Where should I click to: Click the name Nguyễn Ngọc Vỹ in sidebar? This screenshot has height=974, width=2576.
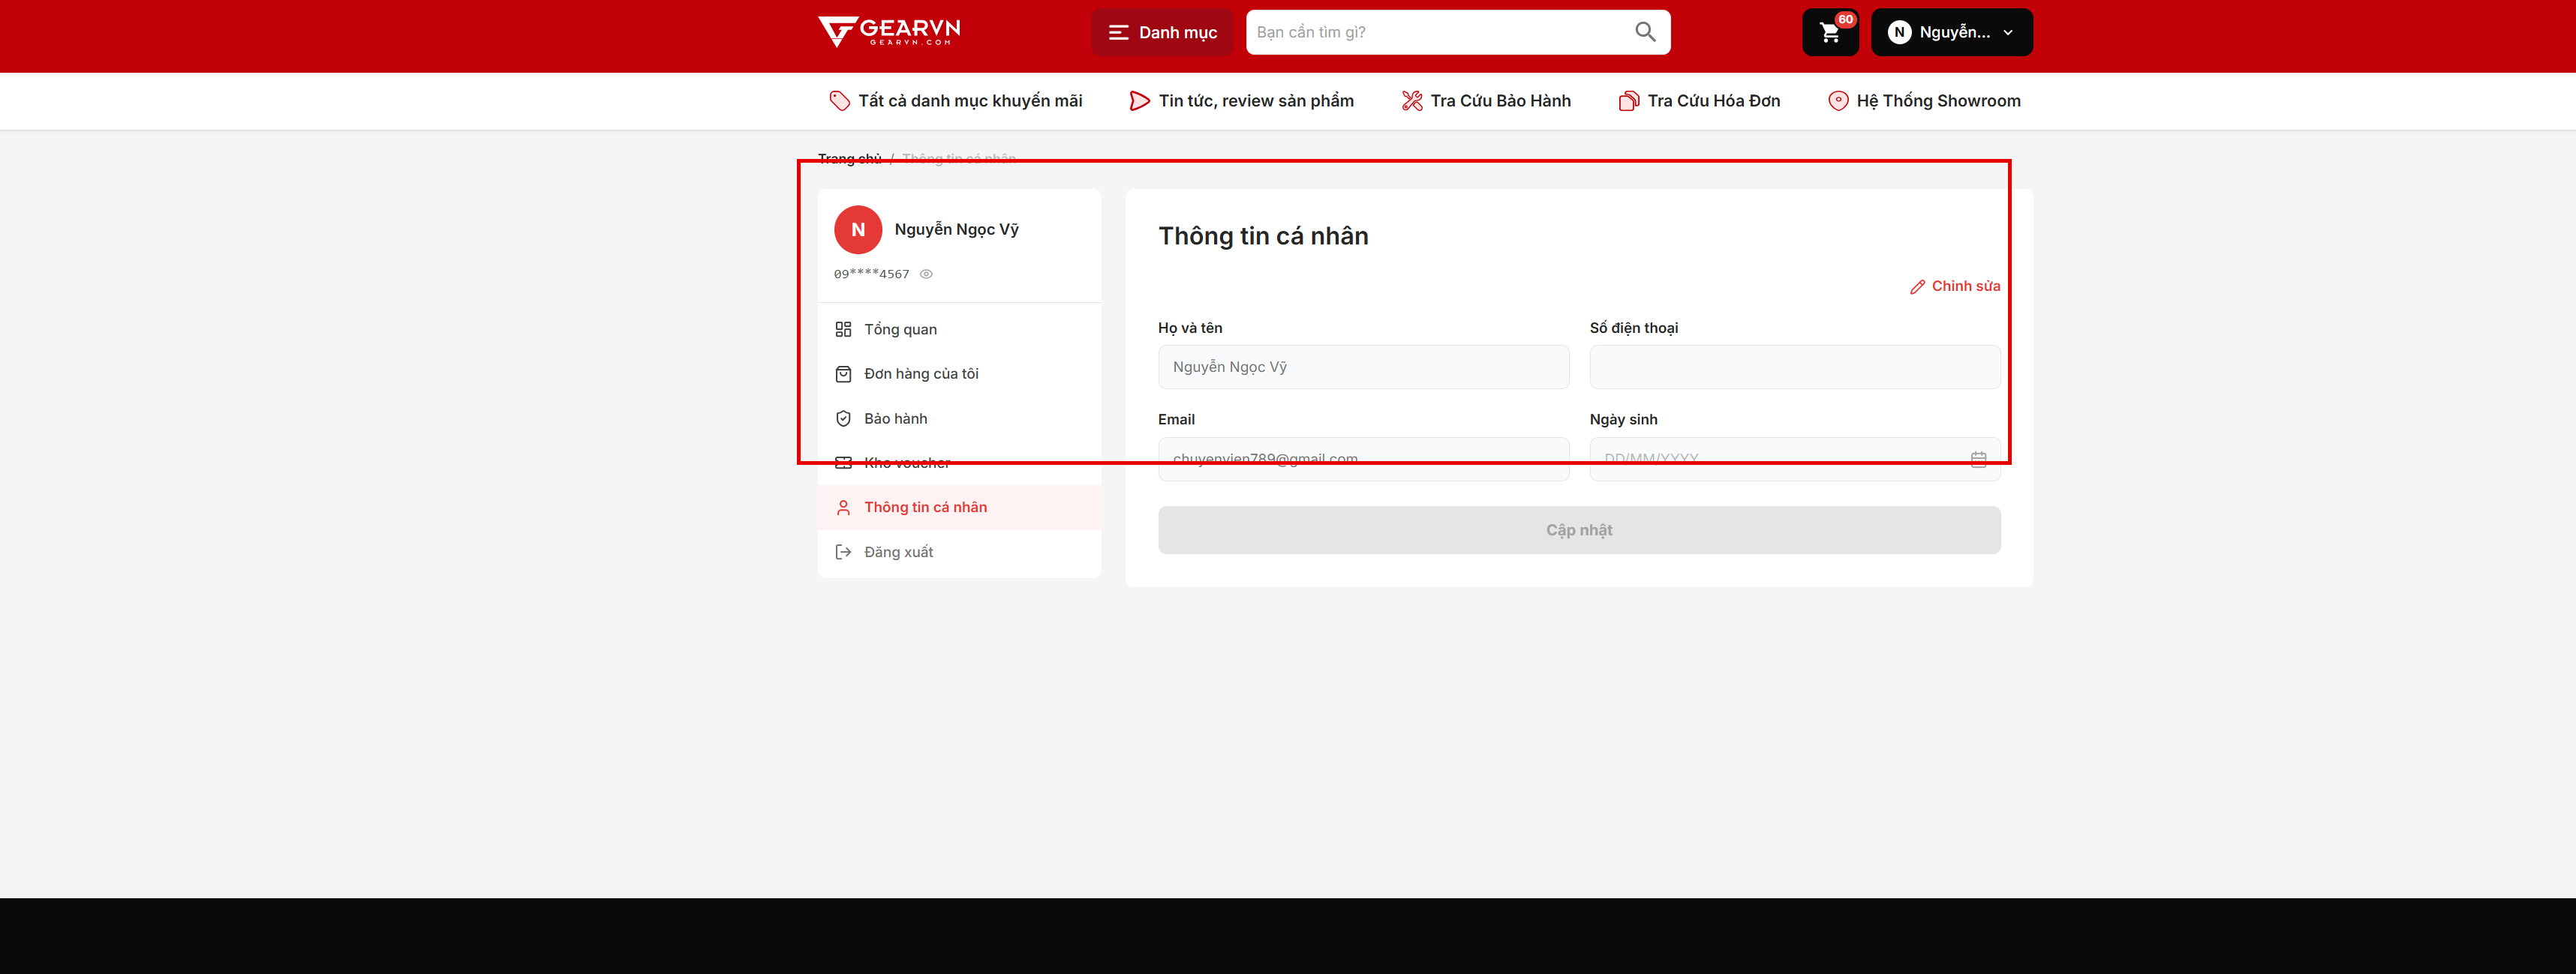tap(956, 229)
